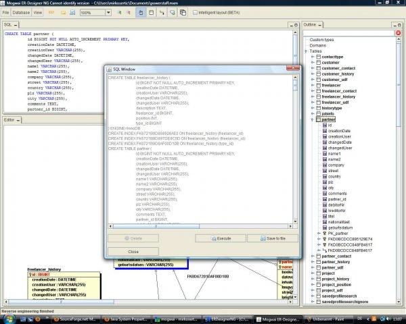Image resolution: width=406 pixels, height=324 pixels.
Task: Click the save model toolbar icon
Action: pyautogui.click(x=72, y=12)
